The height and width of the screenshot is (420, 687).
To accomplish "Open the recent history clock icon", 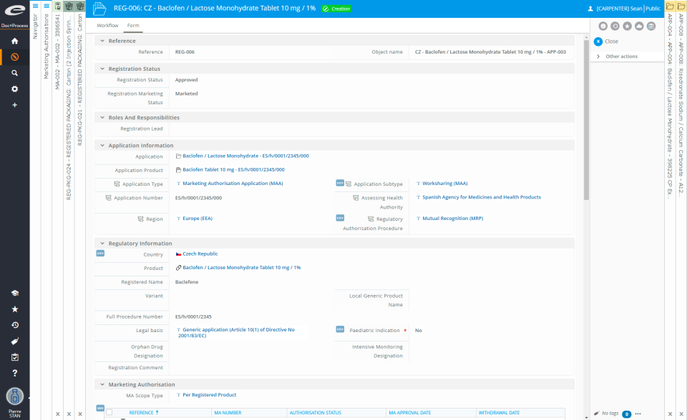I will point(14,325).
